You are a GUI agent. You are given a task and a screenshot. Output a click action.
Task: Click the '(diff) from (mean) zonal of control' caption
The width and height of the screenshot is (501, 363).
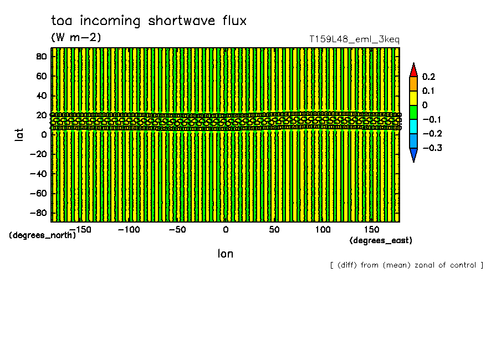(x=406, y=265)
